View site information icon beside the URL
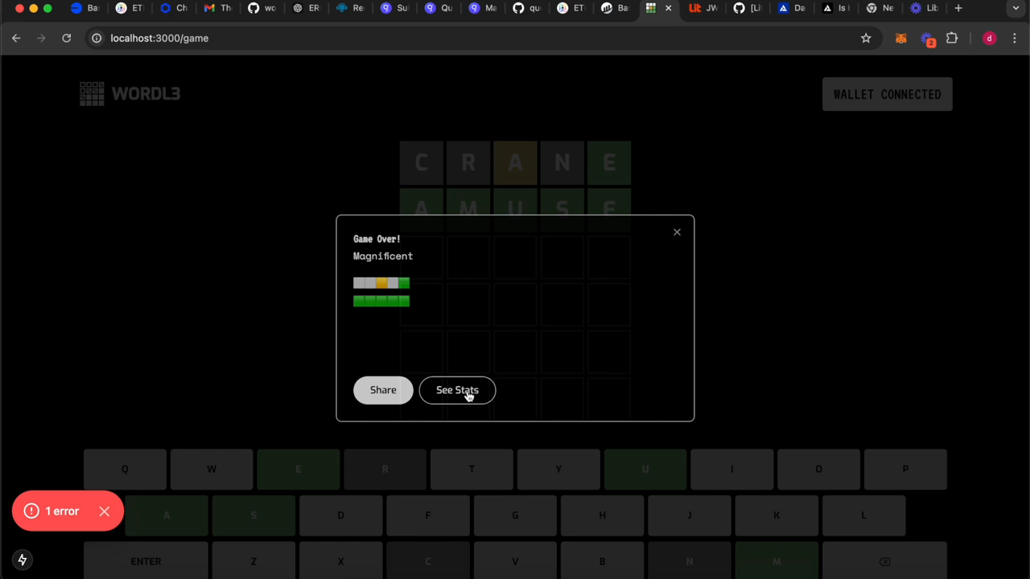The height and width of the screenshot is (579, 1030). pyautogui.click(x=97, y=38)
